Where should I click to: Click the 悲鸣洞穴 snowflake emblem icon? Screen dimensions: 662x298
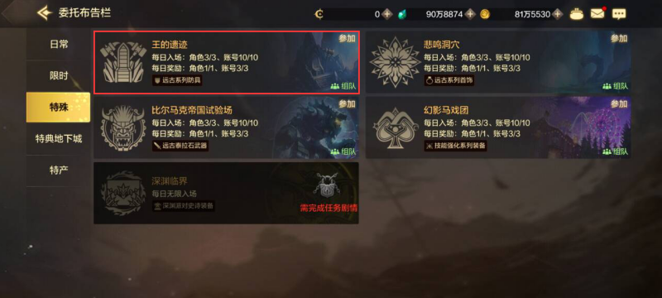(x=396, y=61)
